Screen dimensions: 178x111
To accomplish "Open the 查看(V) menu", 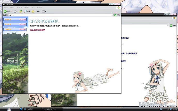I will tap(19, 7).
